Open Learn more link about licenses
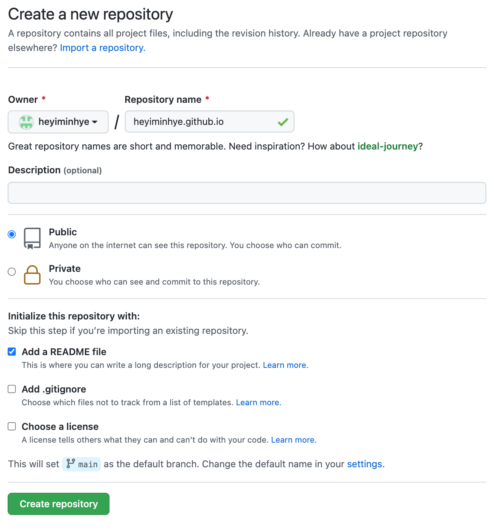494x531 pixels. tap(294, 440)
